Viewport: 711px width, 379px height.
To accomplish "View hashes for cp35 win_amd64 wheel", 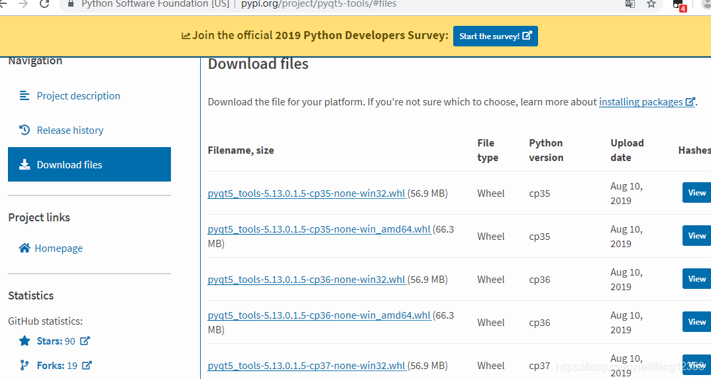I will [x=696, y=236].
